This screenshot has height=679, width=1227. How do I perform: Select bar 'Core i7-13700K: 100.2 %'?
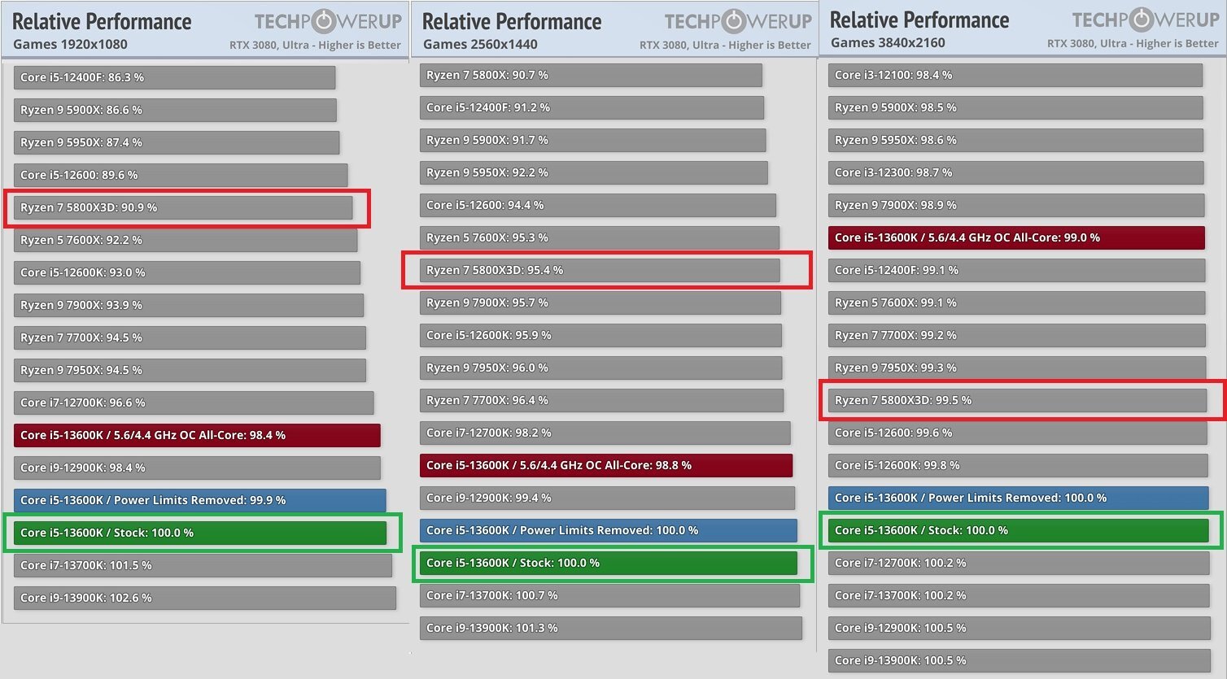point(1019,595)
